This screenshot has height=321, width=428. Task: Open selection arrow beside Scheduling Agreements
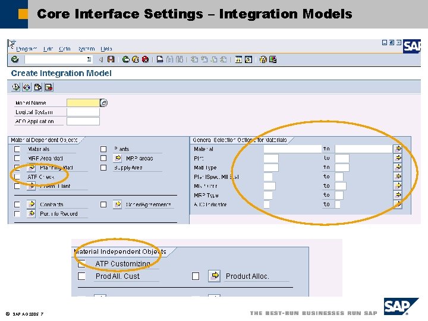[118, 204]
